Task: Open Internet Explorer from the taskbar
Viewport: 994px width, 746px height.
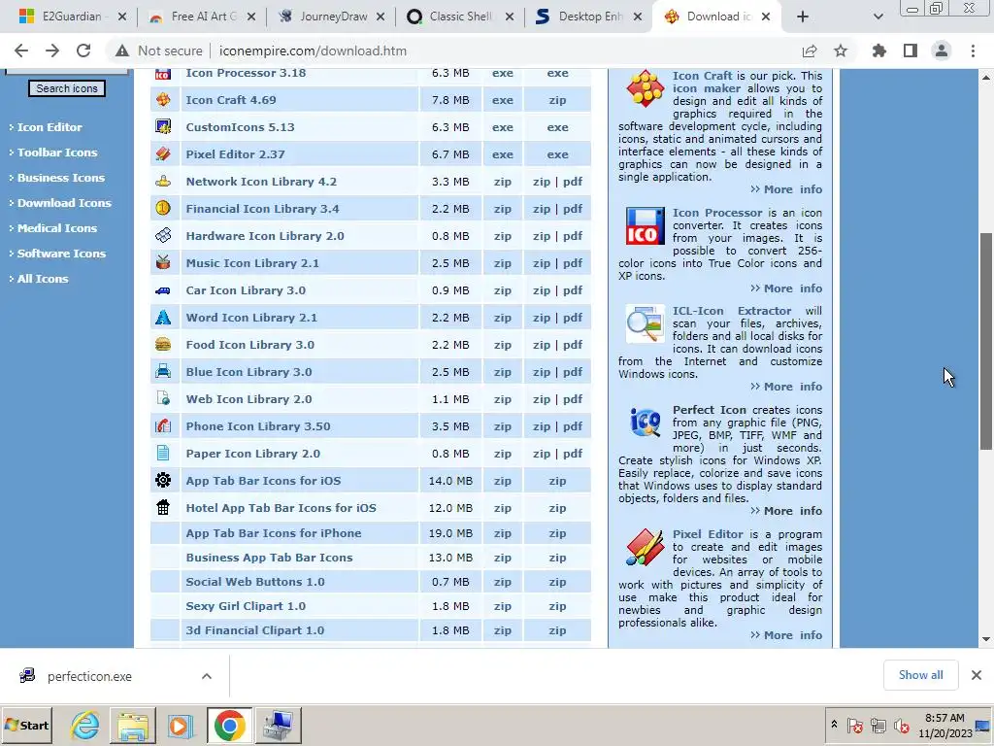Action: (x=84, y=725)
